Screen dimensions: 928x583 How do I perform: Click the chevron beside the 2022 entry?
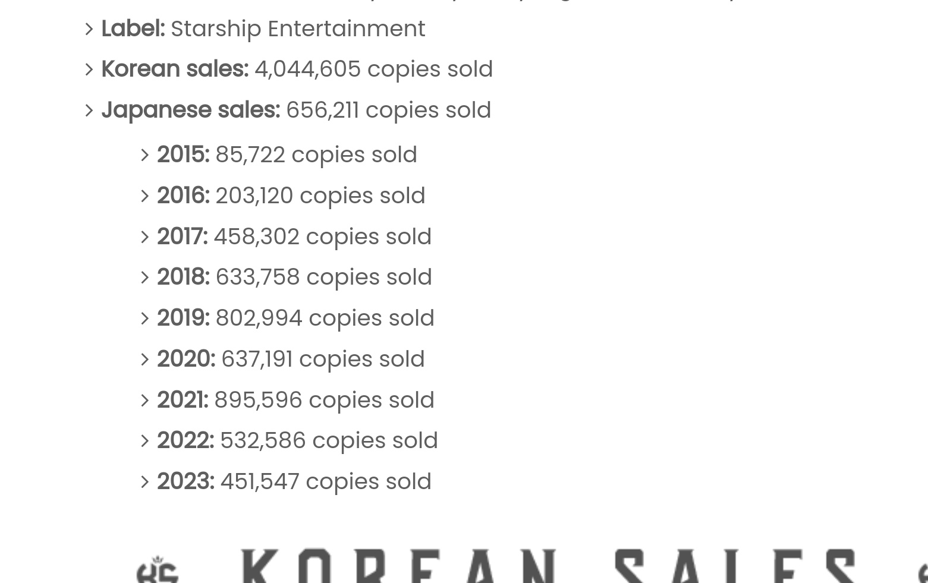[144, 441]
